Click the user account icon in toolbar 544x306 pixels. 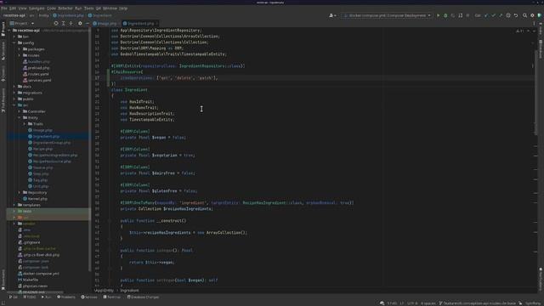[332, 15]
